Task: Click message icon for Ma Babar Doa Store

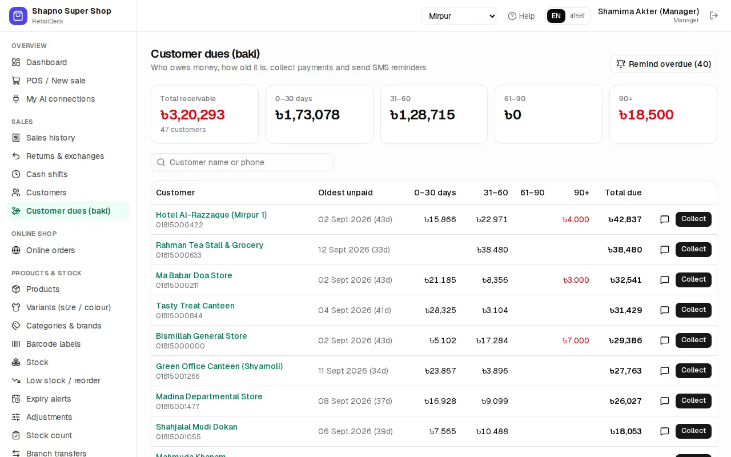Action: coord(665,280)
